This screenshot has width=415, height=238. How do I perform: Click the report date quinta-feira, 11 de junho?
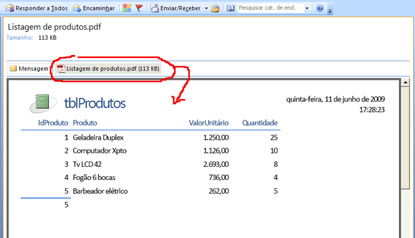(x=335, y=100)
